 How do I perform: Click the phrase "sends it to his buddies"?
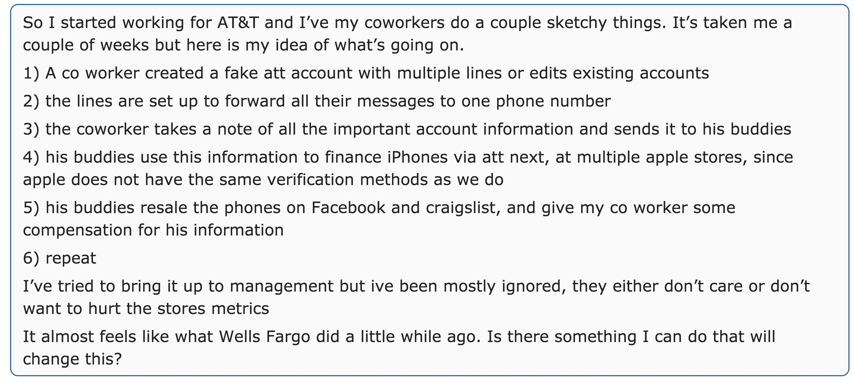point(702,130)
